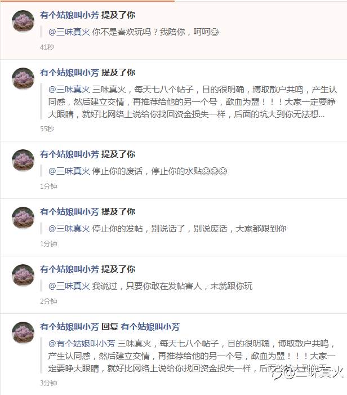Click @三味真火 mention in 停止你的发帖 message
Viewport: 347px width, 395px height.
(69, 229)
